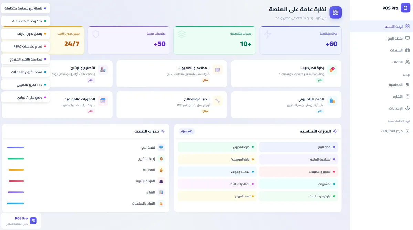Click the platform overview grid icon
413x230 pixels.
tap(336, 12)
